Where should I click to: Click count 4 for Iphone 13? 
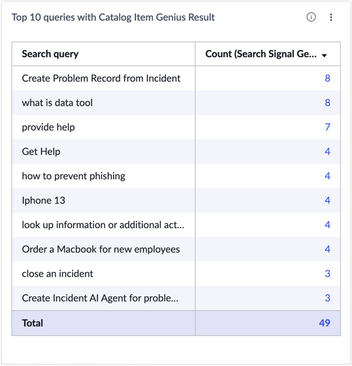click(x=328, y=200)
